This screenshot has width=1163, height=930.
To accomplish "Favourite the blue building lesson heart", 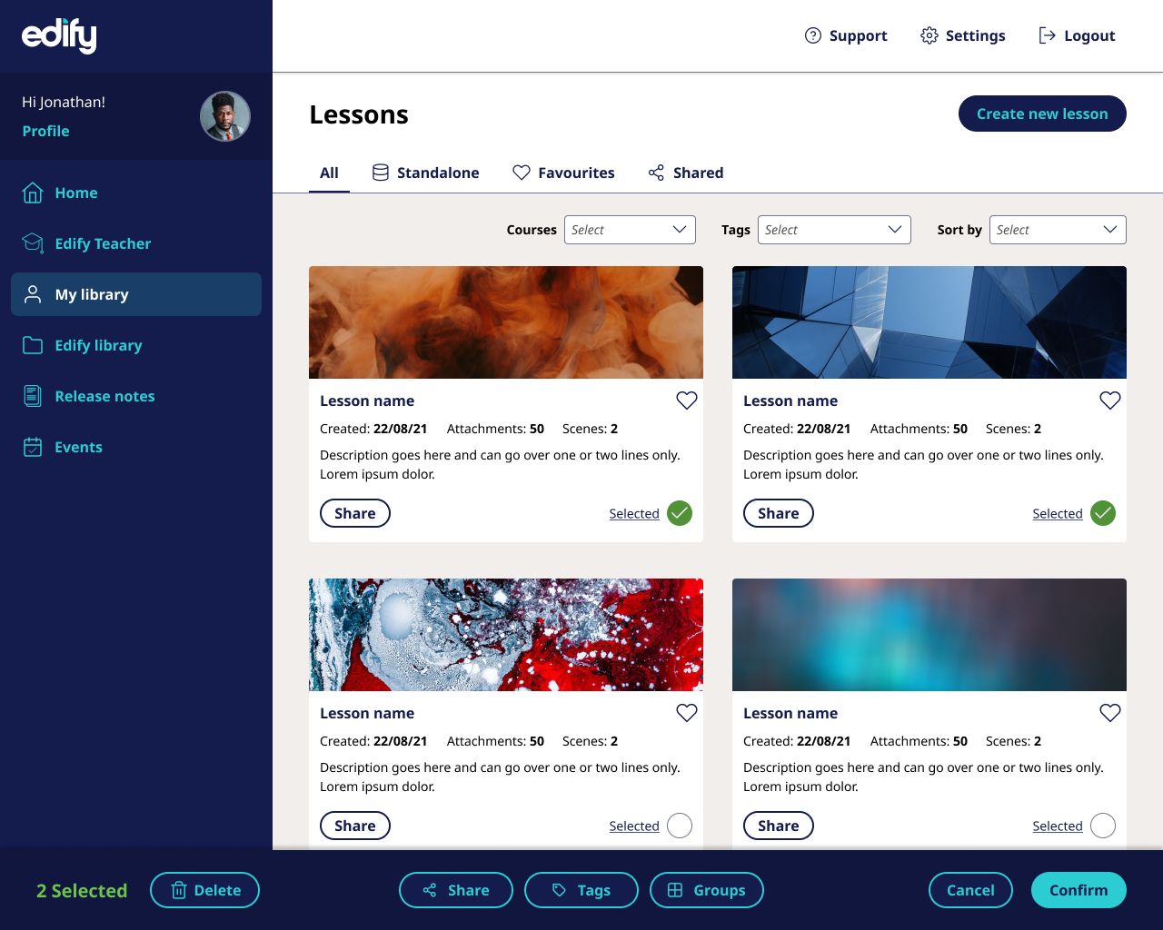I will (x=1110, y=401).
